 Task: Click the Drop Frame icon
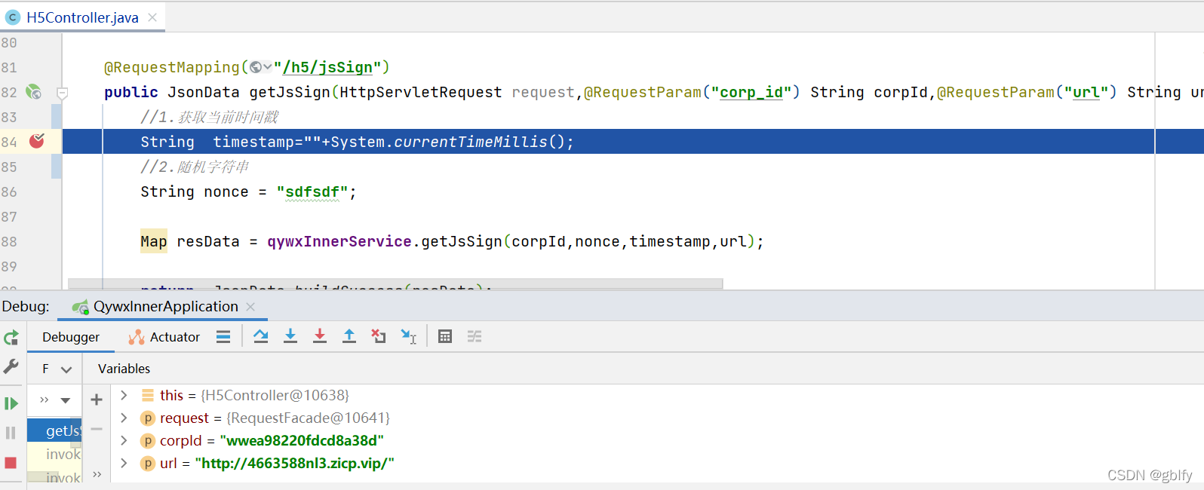coord(379,336)
